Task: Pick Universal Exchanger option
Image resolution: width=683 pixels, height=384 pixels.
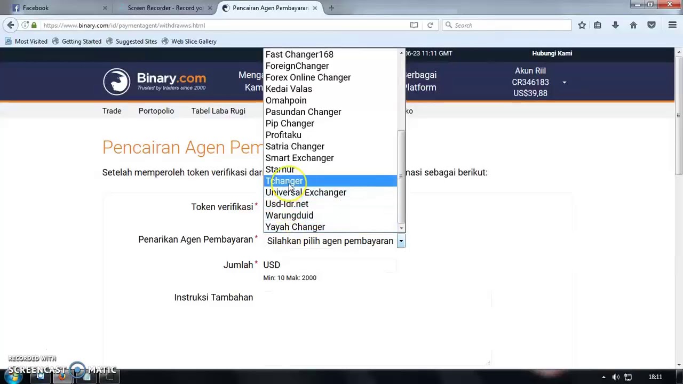Action: [331, 193]
